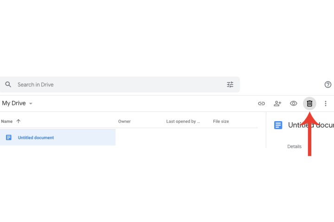Open the More actions three-dot menu
Viewport: 334px width, 222px height.
click(326, 104)
